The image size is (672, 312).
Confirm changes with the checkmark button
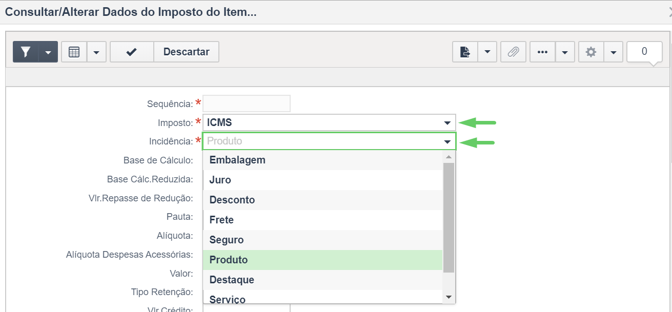point(132,52)
